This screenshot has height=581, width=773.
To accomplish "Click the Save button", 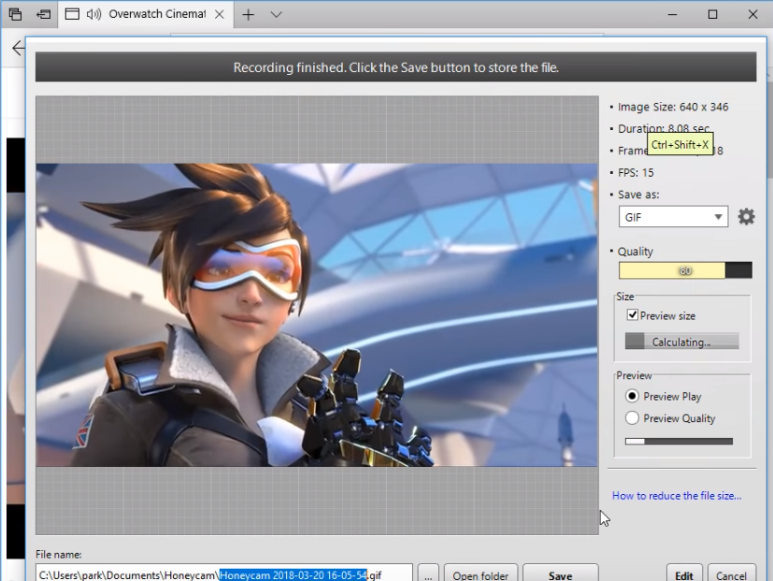I will 560,574.
